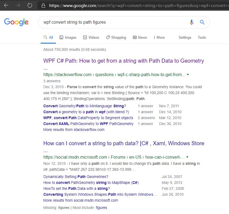Click the 3 answers text
The height and width of the screenshot is (214, 229).
click(x=52, y=81)
